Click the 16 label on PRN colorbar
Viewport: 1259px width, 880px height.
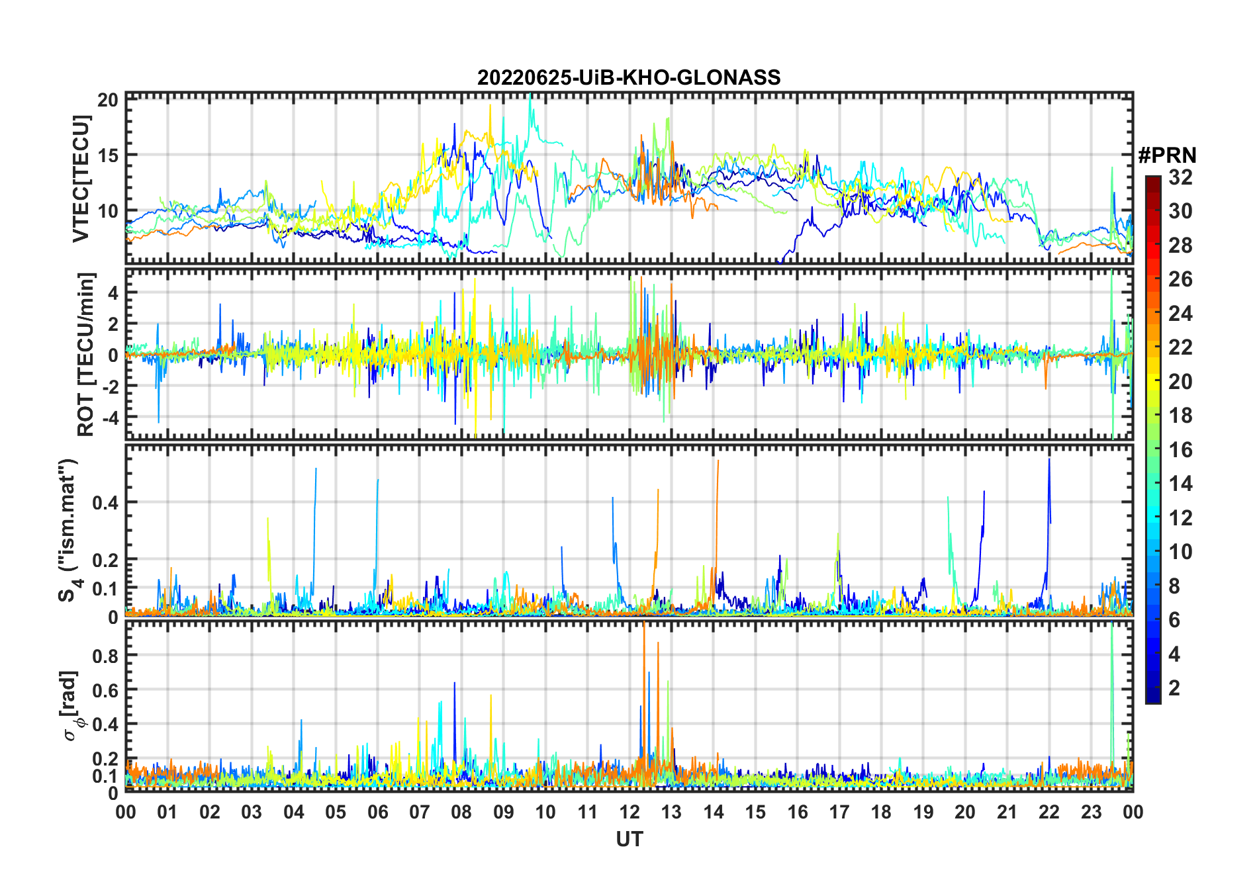[x=1181, y=450]
